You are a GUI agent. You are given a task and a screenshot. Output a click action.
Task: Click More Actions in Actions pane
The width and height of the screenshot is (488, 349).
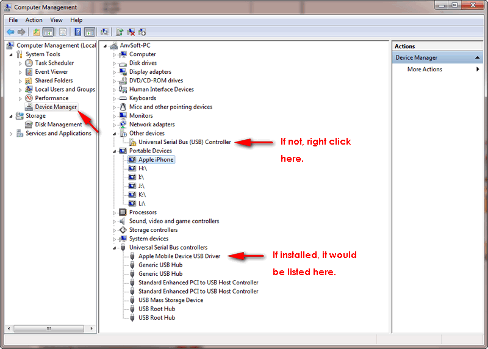[425, 70]
